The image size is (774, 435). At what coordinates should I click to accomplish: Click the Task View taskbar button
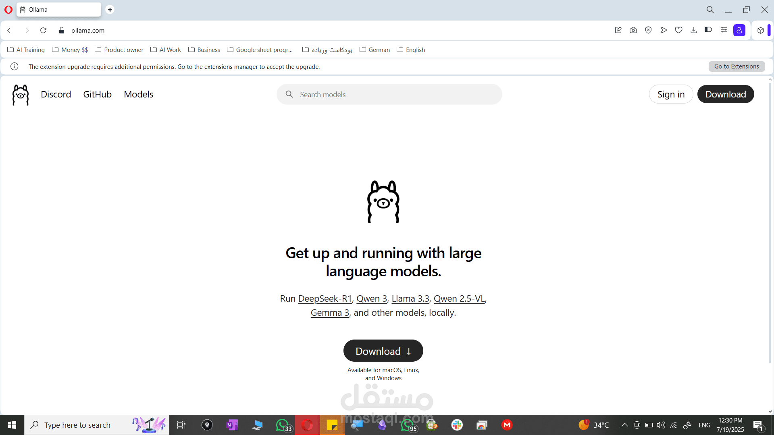[181, 425]
